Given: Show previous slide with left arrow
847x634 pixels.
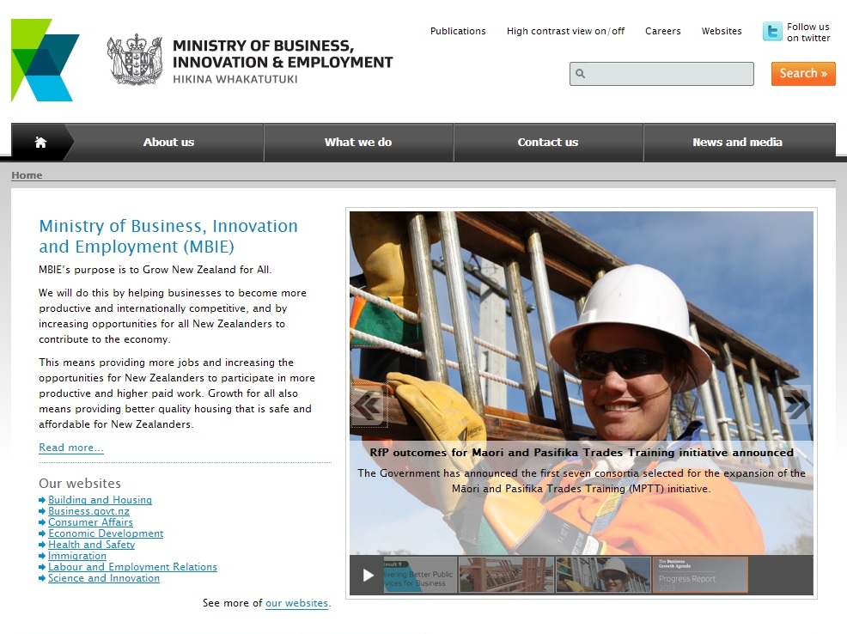Looking at the screenshot, I should click(368, 405).
